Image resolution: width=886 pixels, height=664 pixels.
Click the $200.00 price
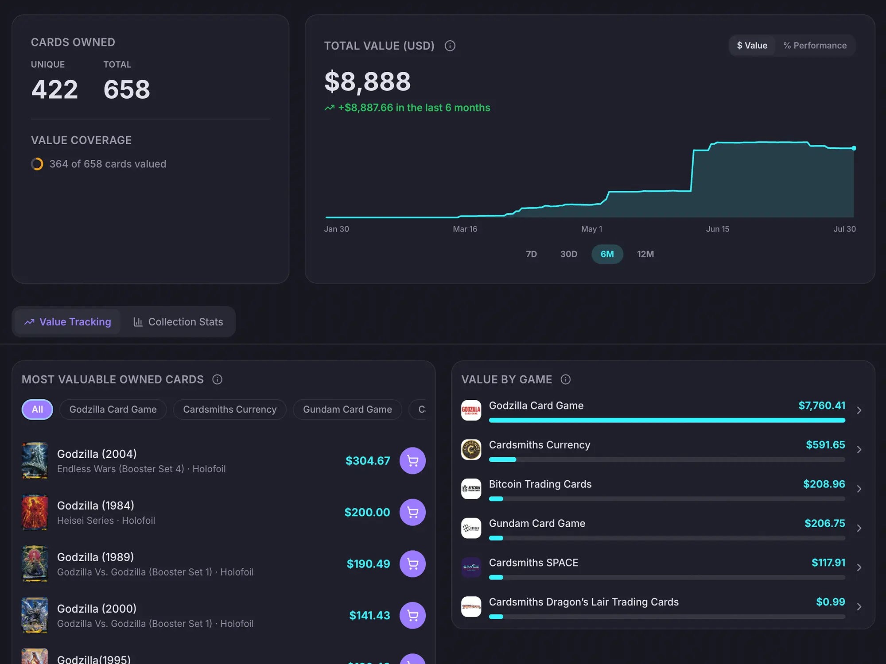[367, 512]
